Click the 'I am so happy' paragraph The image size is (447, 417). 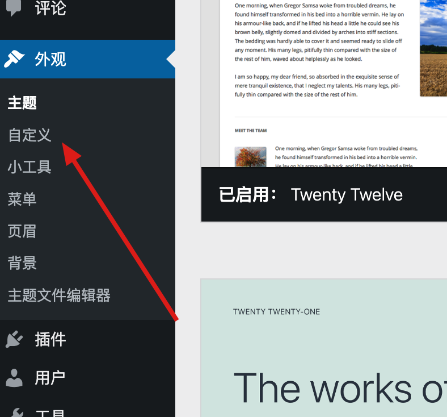pyautogui.click(x=318, y=85)
